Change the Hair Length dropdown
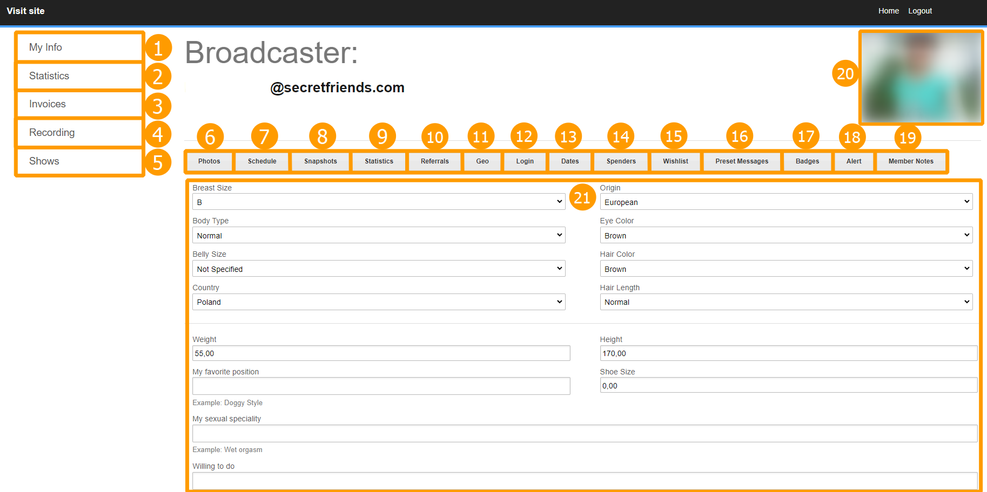Image resolution: width=987 pixels, height=492 pixels. (785, 302)
